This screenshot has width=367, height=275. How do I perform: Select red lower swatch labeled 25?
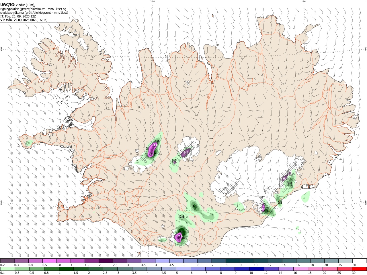[345, 269]
